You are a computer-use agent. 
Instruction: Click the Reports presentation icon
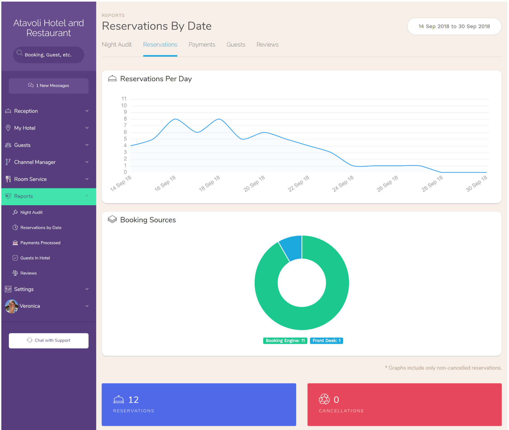click(x=8, y=196)
